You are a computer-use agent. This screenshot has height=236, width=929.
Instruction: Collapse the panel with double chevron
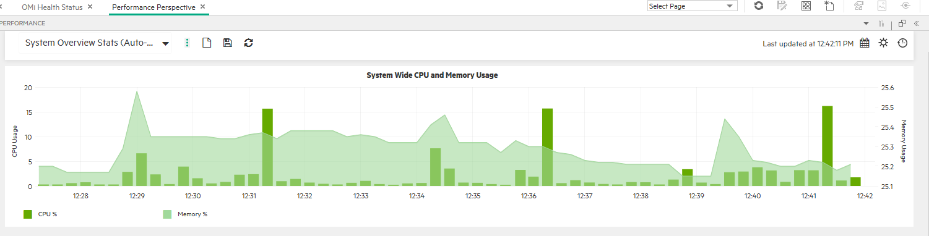click(x=916, y=23)
